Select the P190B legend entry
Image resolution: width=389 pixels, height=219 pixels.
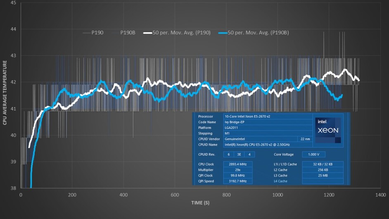point(128,32)
